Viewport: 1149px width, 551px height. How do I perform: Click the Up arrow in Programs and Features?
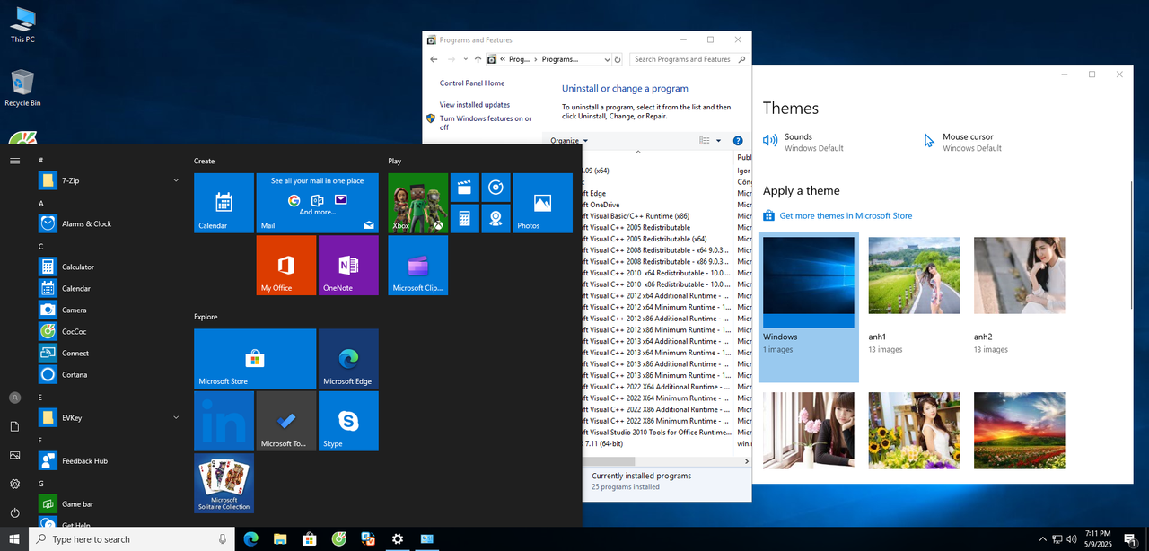click(478, 59)
